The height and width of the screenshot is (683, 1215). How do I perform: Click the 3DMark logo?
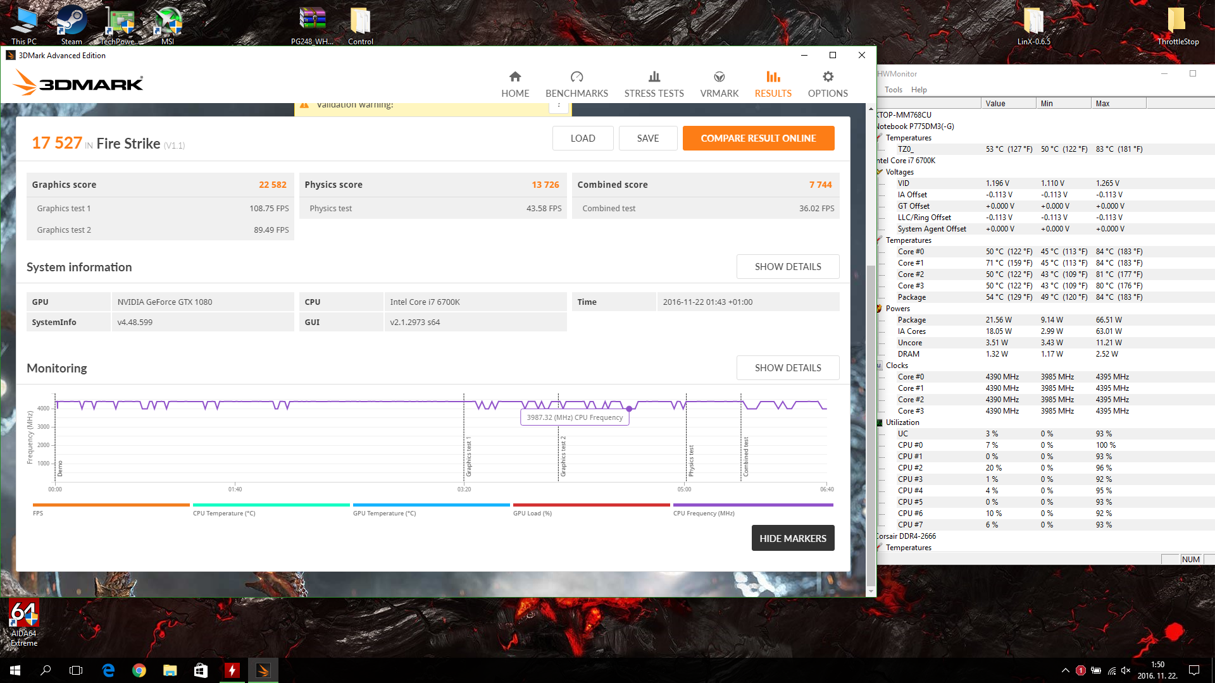click(x=78, y=83)
